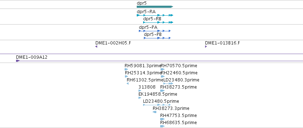The image size is (303, 128).
Task: Select the RH38273.5prime EST glyph
Action: [x=162, y=91]
